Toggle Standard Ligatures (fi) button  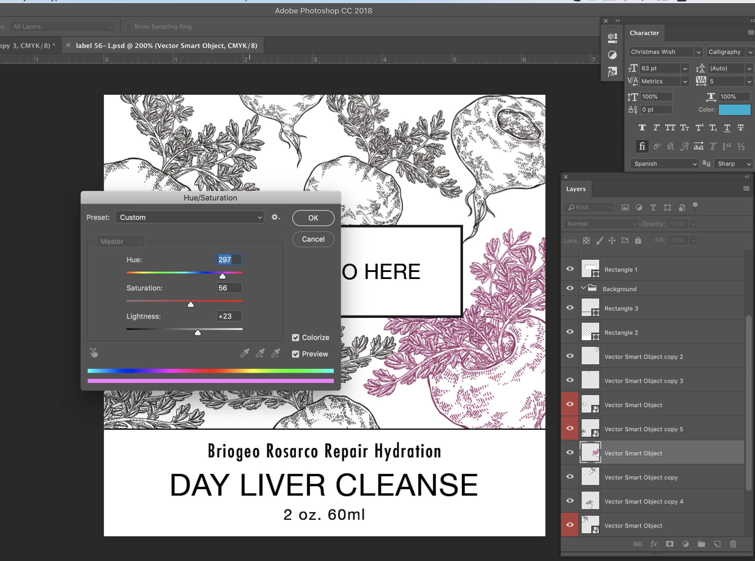(642, 146)
